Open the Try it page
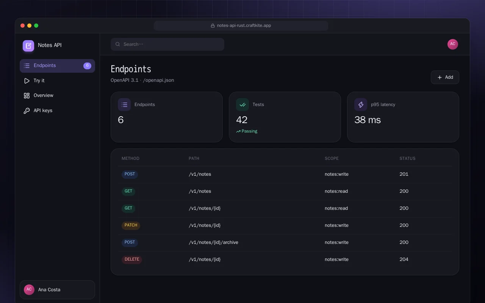The height and width of the screenshot is (303, 485). pos(57,81)
